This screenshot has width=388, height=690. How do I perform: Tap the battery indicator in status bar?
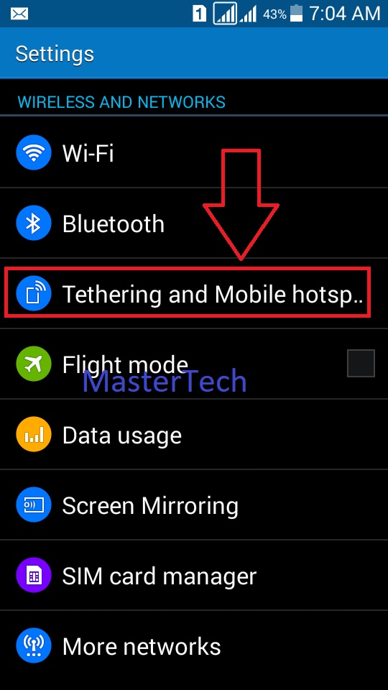coord(297,14)
